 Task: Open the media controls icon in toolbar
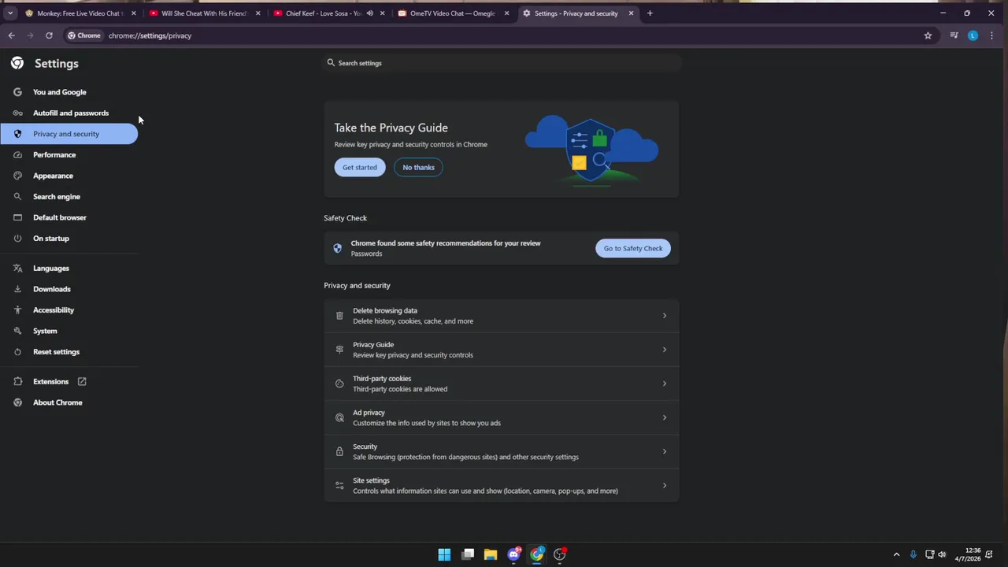pos(954,35)
